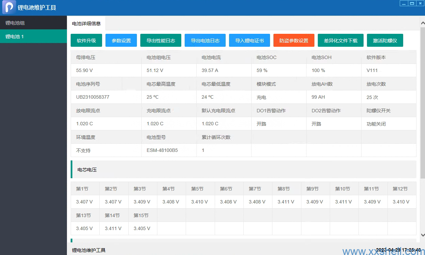This screenshot has height=255, width=425.
Task: Click the 软件升级 button
Action: tap(86, 40)
